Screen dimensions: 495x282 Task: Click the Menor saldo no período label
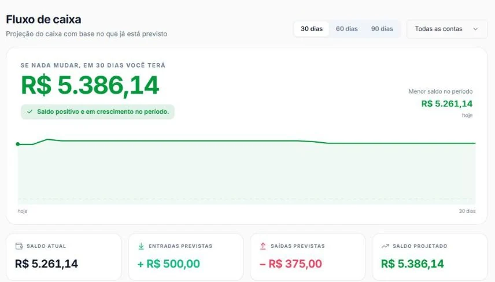point(441,91)
